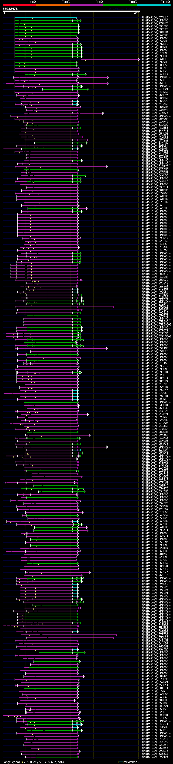
Task: Click the UniRef100_Q54TL3 label
Action: click(x=155, y=83)
